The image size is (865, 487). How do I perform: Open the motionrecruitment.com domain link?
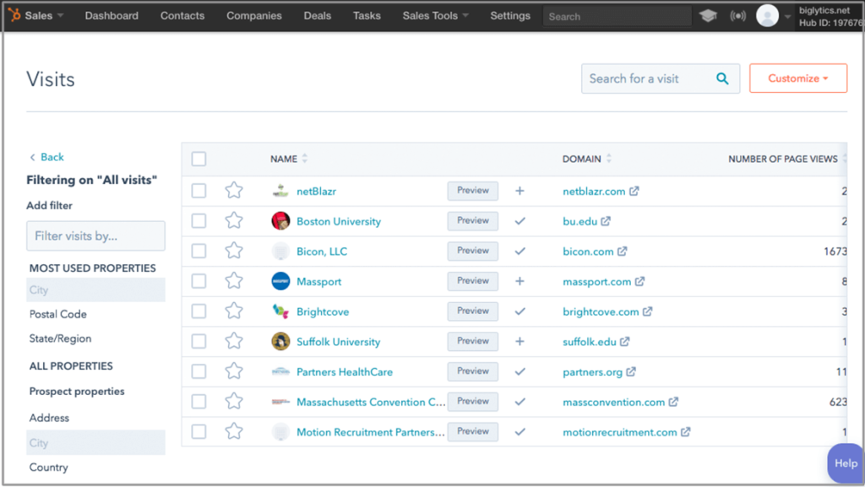(619, 432)
